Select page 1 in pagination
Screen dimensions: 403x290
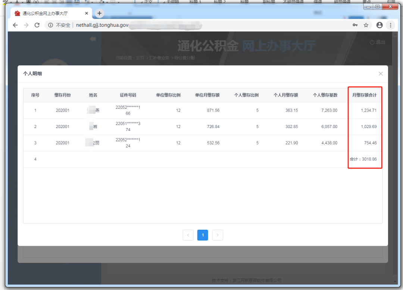point(203,235)
